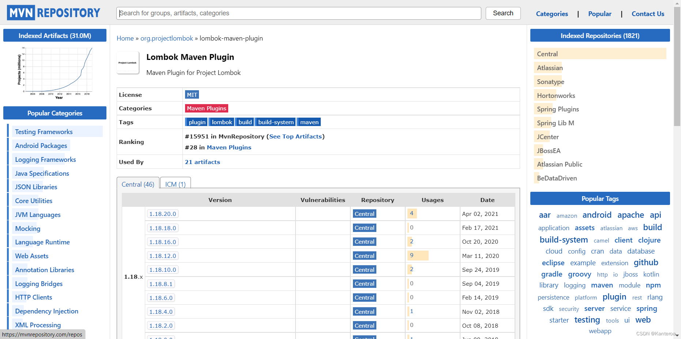Image resolution: width=681 pixels, height=339 pixels.
Task: Switch to the ICM (1) tab
Action: [x=176, y=184]
